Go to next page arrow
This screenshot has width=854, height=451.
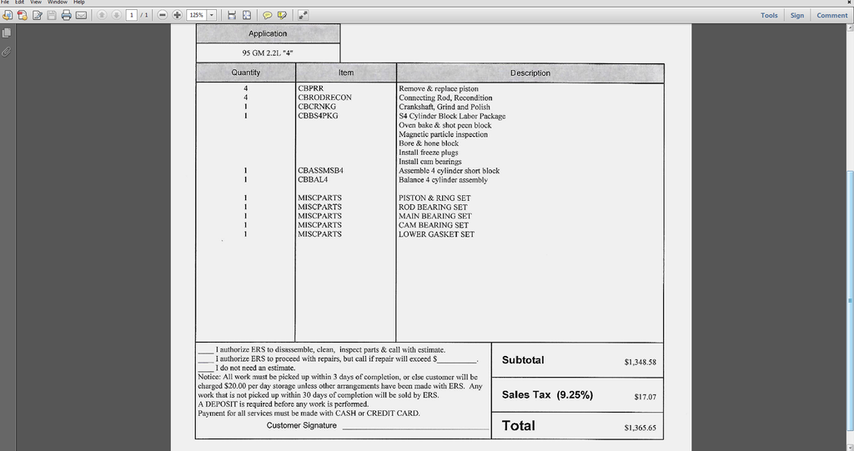coord(116,15)
